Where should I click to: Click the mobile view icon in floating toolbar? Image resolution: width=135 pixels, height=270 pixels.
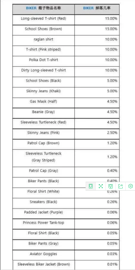tap(91, 186)
